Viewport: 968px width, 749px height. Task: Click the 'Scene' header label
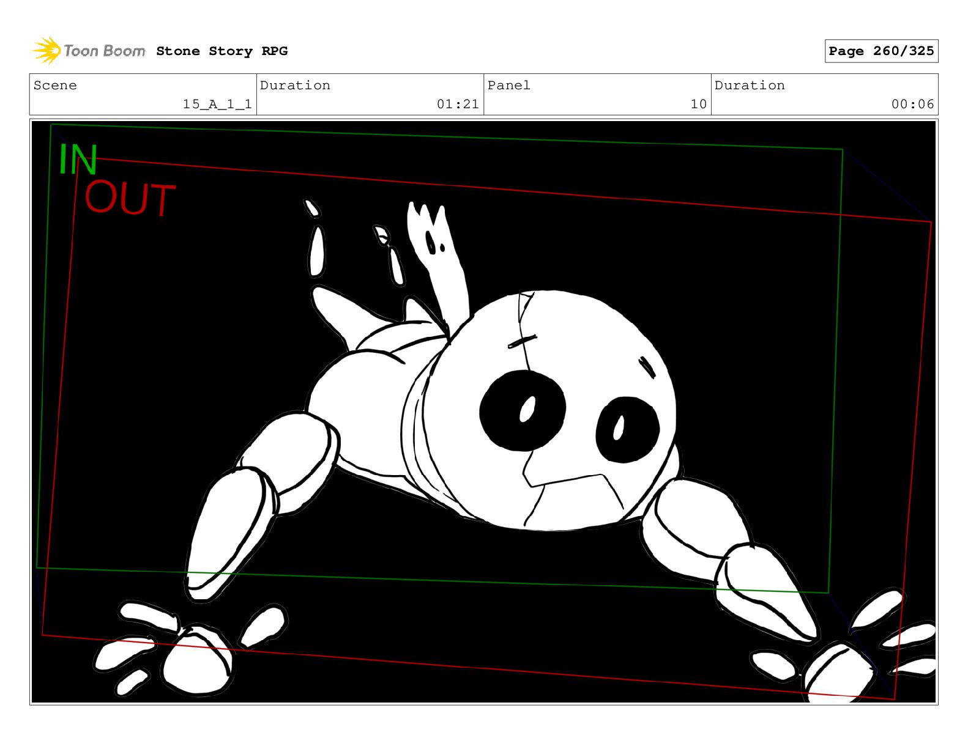tap(55, 86)
